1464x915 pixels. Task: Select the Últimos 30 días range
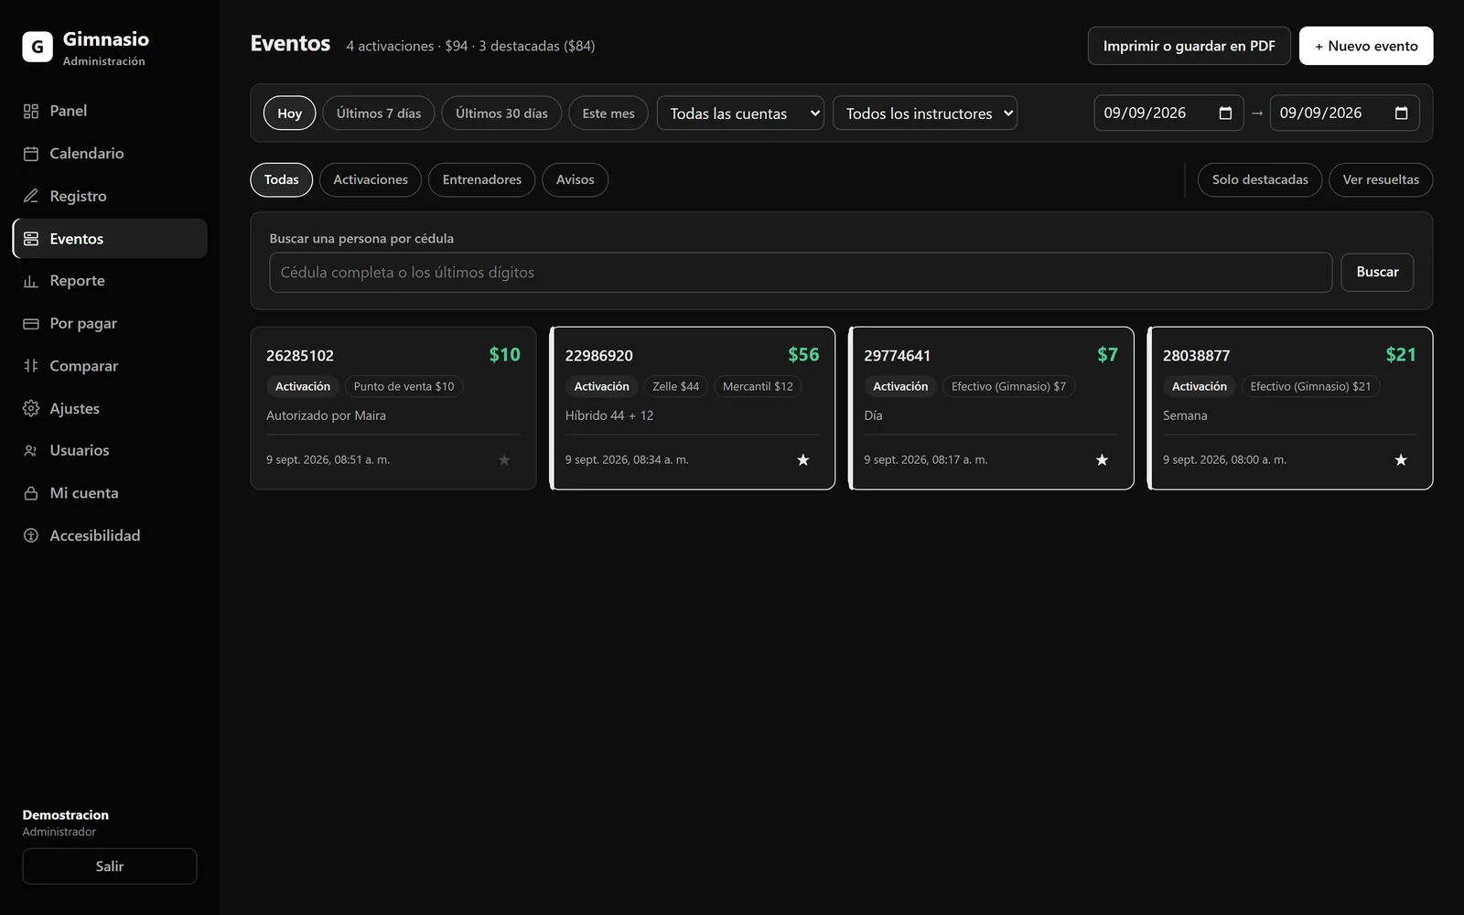coord(501,113)
